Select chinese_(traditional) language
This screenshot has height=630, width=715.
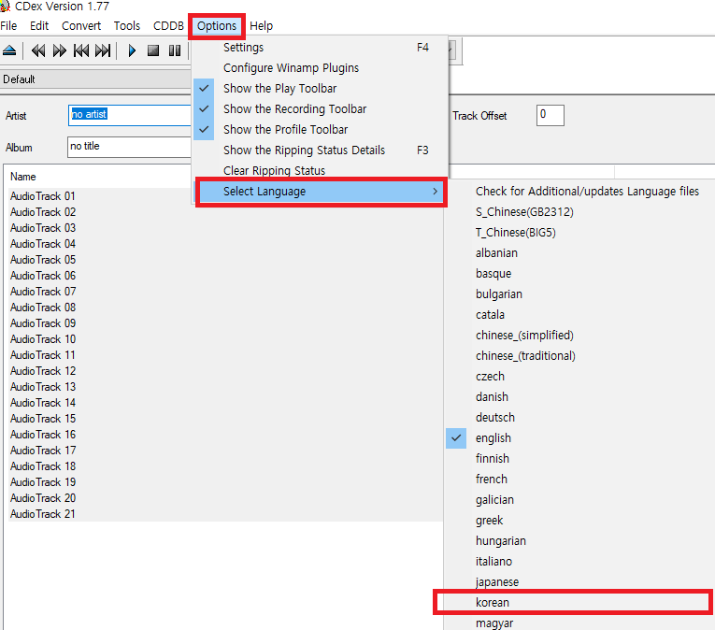tap(579, 355)
